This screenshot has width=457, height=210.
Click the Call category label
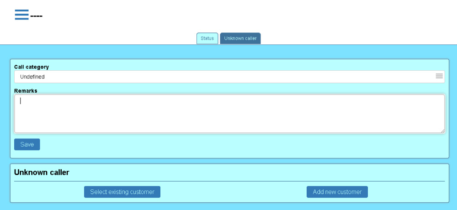(x=32, y=67)
